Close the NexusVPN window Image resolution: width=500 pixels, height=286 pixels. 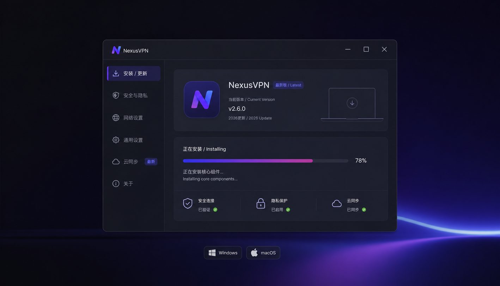[384, 49]
